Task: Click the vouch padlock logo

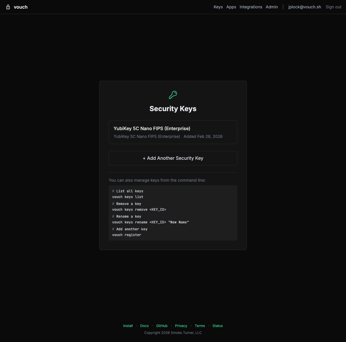Action: pos(8,7)
